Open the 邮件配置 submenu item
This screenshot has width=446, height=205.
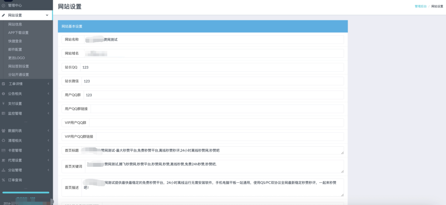pos(15,50)
